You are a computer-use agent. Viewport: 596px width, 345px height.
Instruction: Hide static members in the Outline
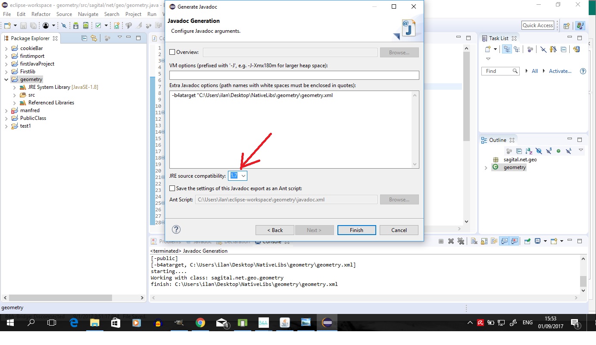coord(549,151)
